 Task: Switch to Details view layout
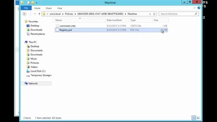(194, 118)
